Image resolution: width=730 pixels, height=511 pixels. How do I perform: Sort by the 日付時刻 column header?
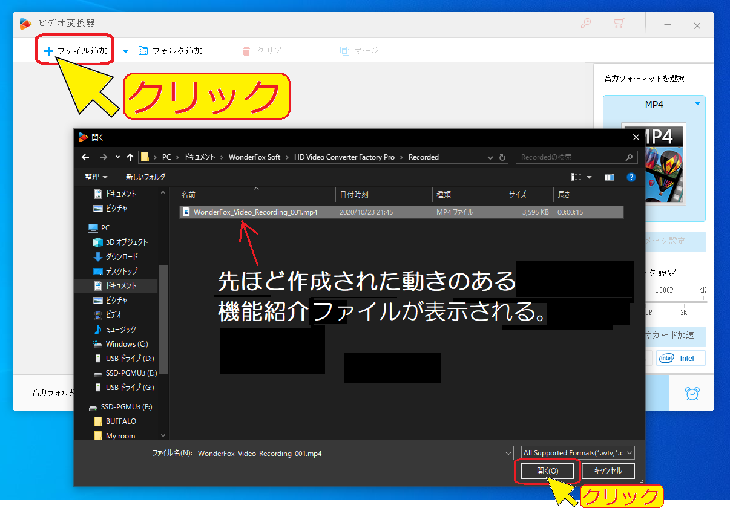[x=384, y=195]
